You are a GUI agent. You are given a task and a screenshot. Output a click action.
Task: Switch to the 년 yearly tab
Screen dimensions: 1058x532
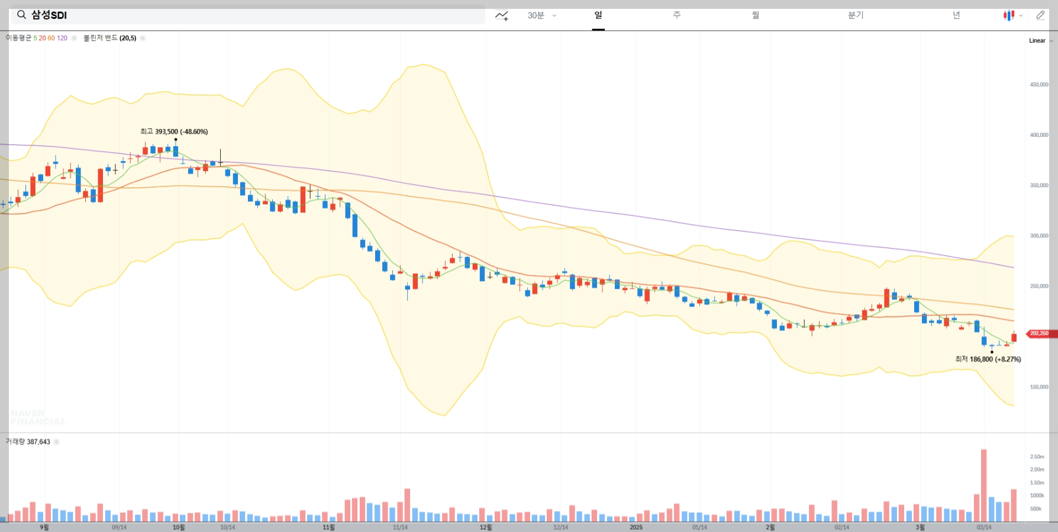(x=956, y=15)
